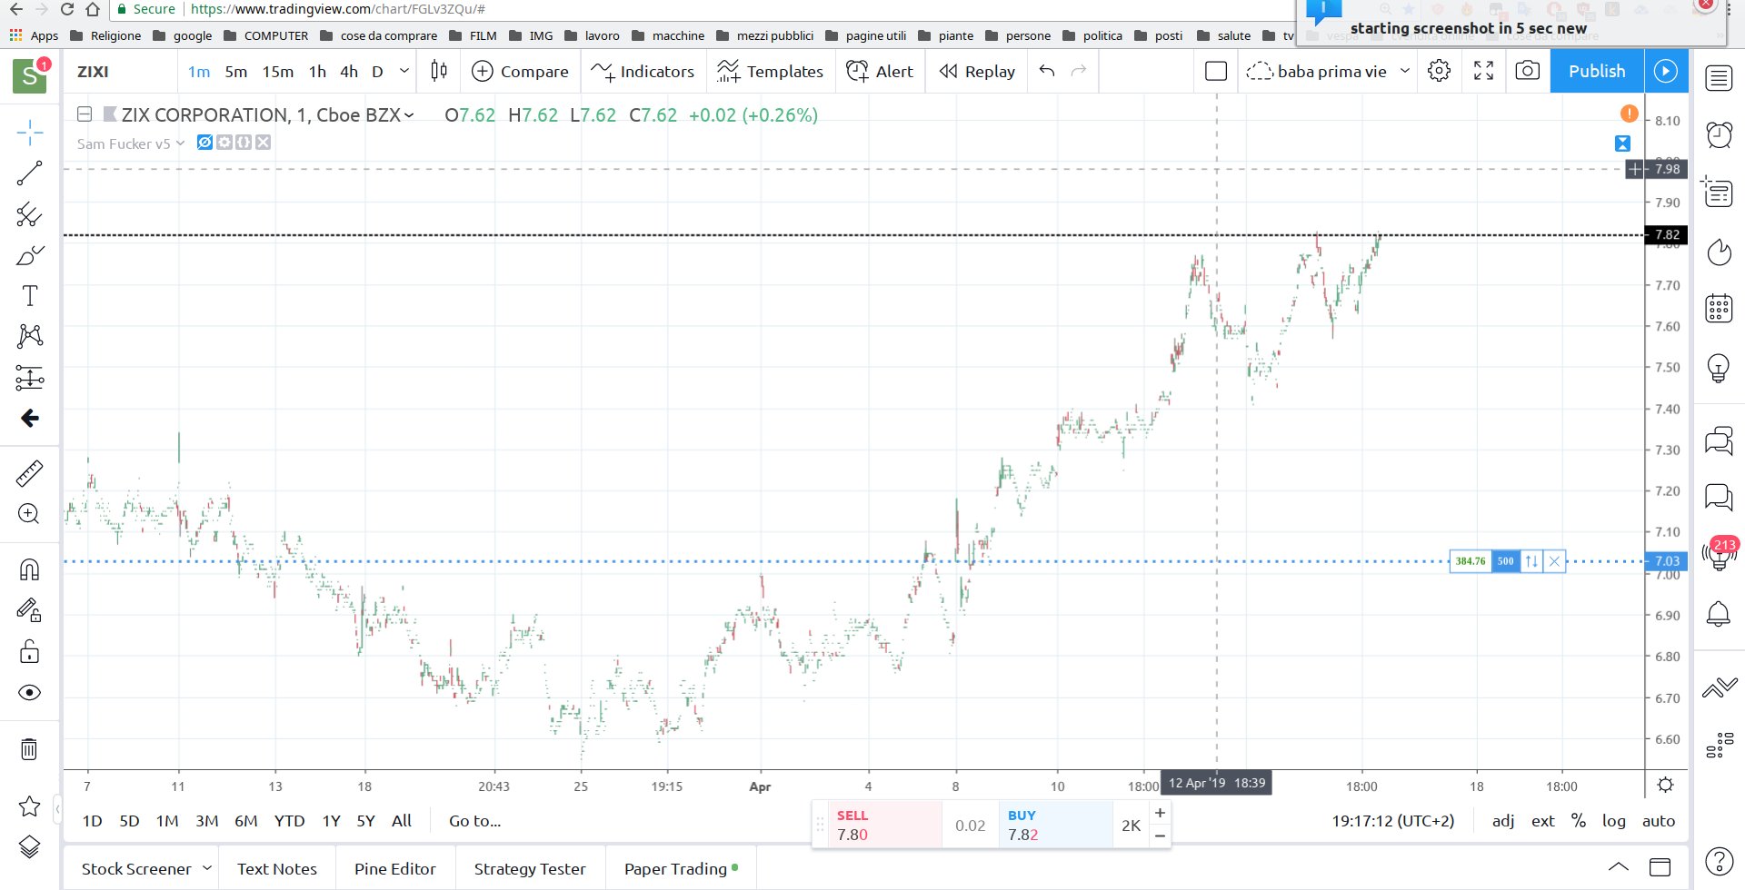
Task: Open the watchlist panel icon
Action: [x=1719, y=78]
